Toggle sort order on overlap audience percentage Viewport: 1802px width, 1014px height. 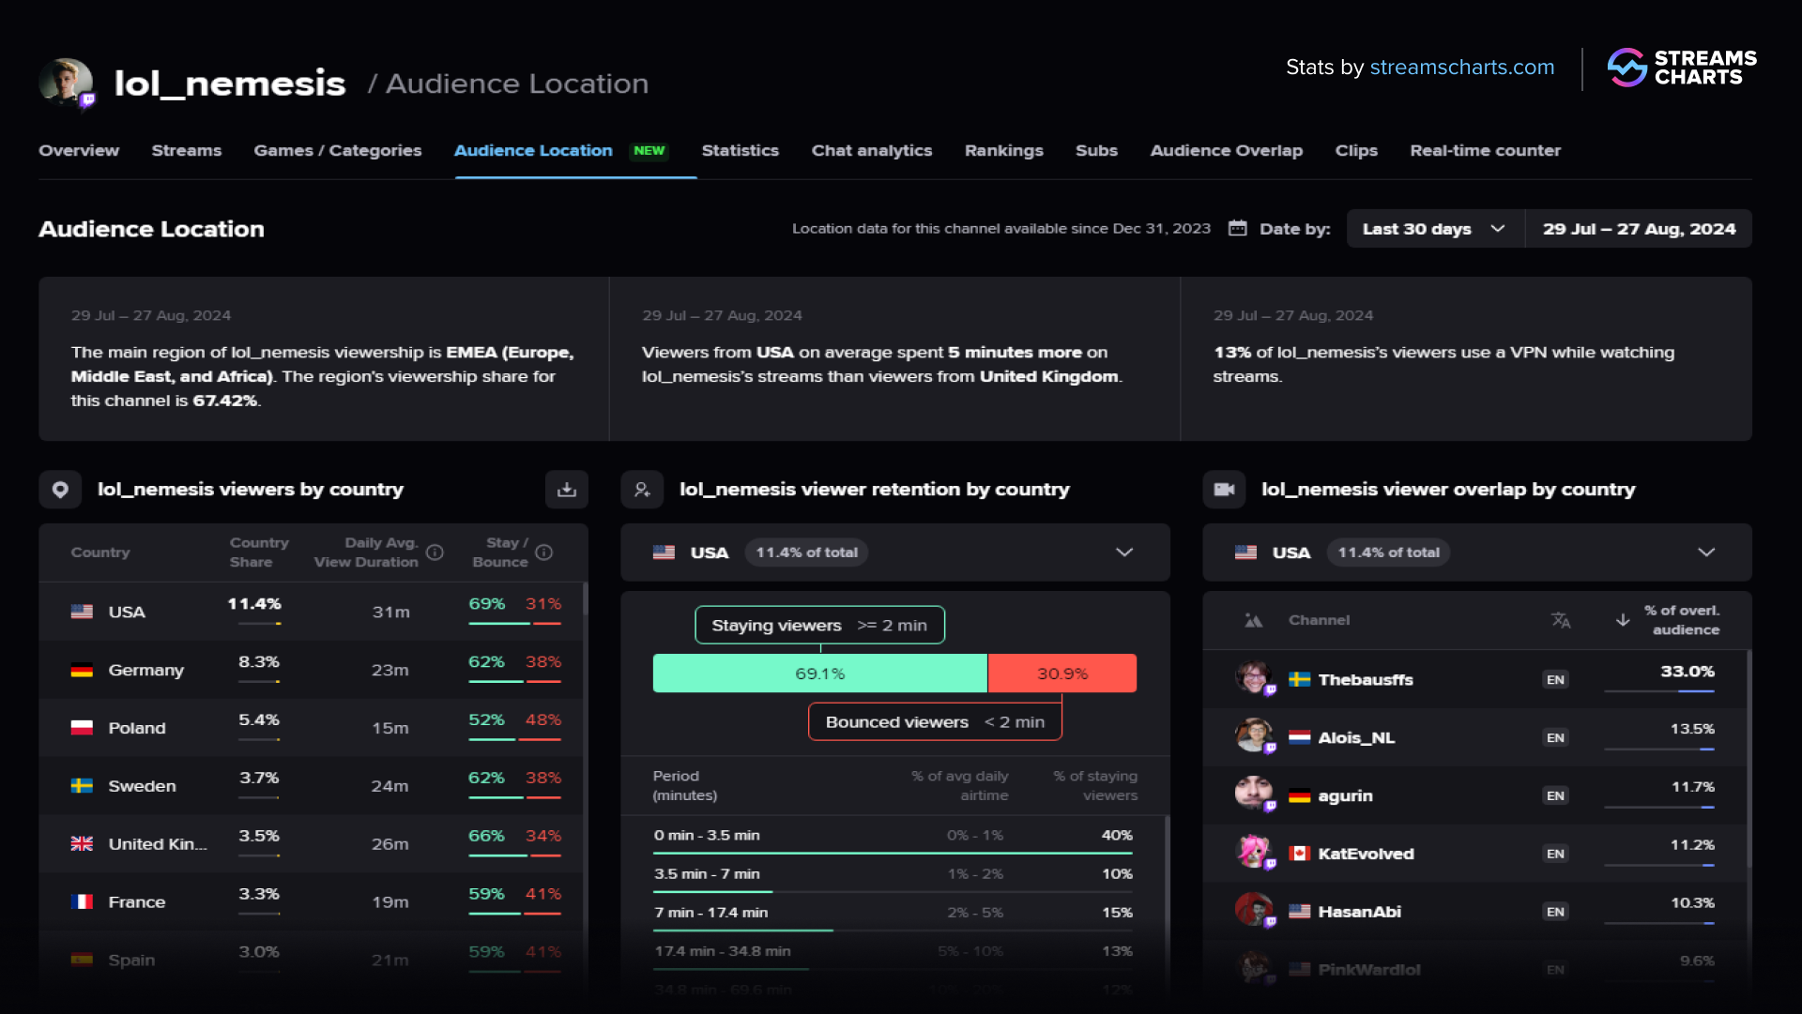(x=1623, y=620)
